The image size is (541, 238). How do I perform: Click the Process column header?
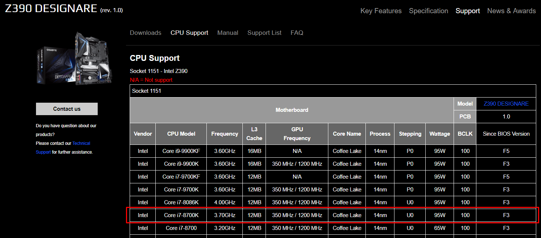(380, 134)
